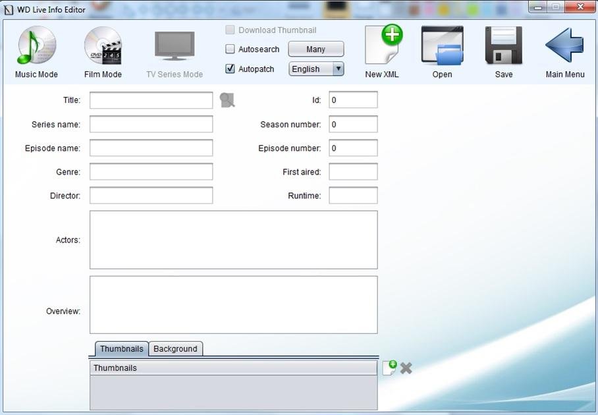Click the Director input field
598x415 pixels.
tap(151, 195)
